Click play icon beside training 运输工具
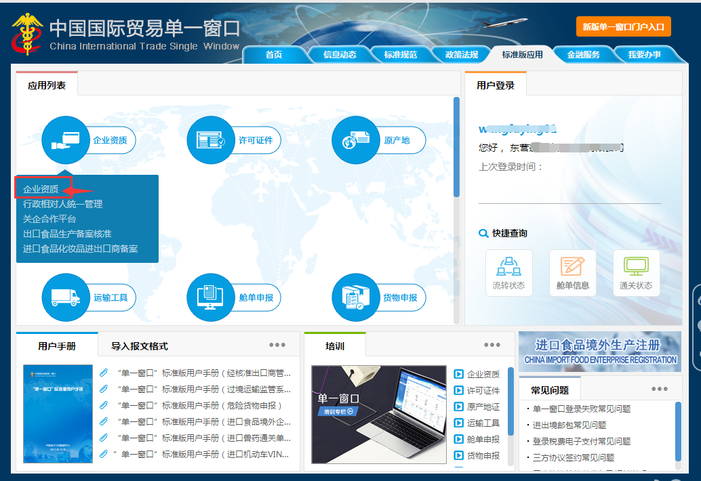Viewport: 701px width, 481px height. [x=458, y=423]
